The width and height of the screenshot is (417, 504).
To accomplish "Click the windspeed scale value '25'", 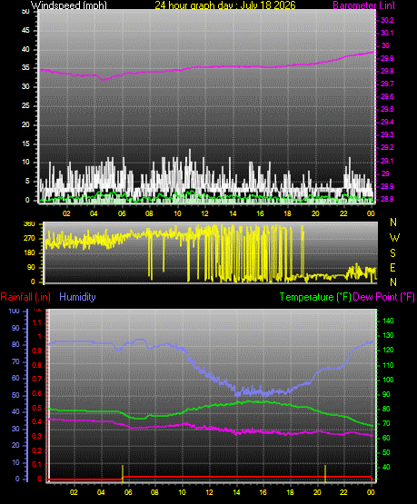I will [x=25, y=105].
